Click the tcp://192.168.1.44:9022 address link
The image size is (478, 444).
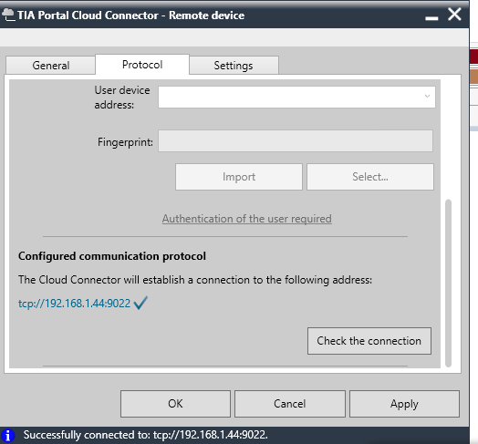point(75,304)
